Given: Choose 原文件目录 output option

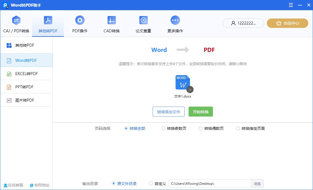Looking at the screenshot, I should 124,184.
